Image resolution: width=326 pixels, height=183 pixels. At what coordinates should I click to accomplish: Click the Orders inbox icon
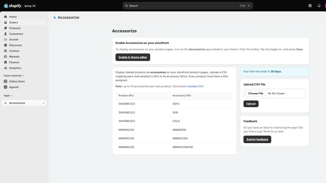click(x=6, y=22)
